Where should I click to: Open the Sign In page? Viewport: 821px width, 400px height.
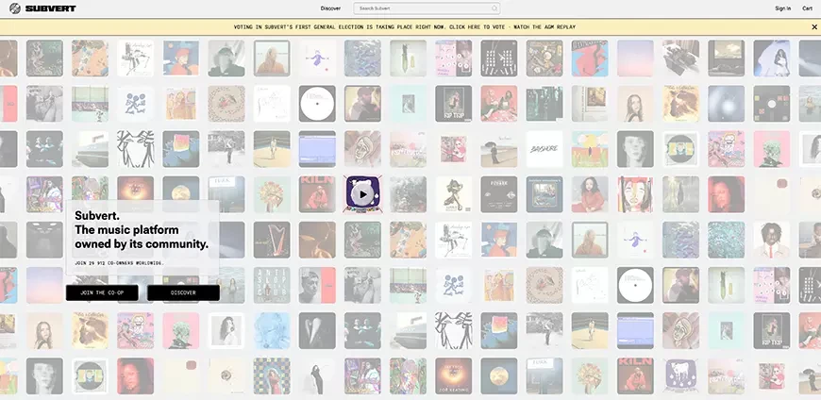(x=782, y=8)
